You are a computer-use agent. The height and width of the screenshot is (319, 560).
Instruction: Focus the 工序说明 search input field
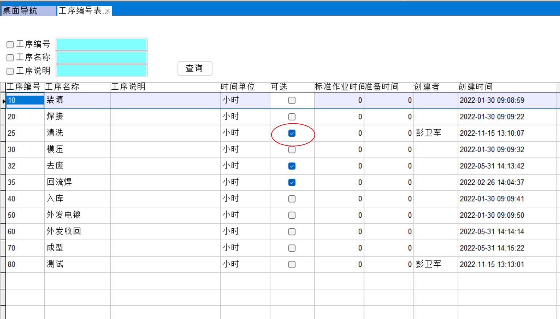click(x=102, y=71)
